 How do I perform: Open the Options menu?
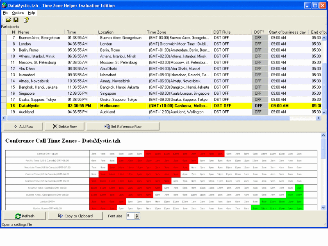pos(18,13)
